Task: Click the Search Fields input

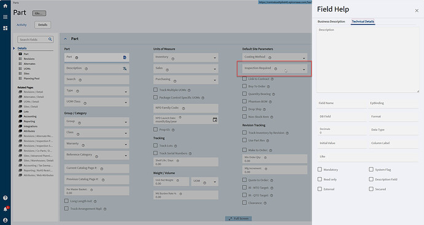Action: tap(33, 39)
